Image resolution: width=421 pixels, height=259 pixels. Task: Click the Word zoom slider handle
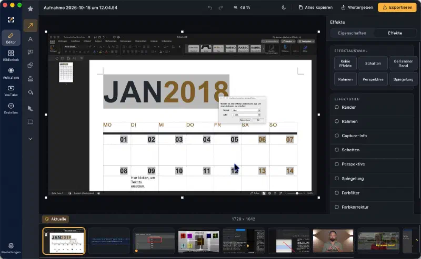click(x=297, y=193)
